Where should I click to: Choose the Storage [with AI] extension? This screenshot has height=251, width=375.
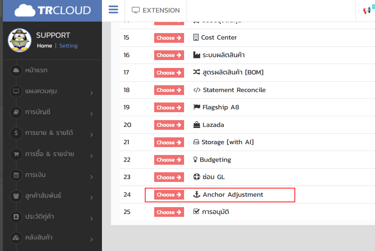point(169,142)
